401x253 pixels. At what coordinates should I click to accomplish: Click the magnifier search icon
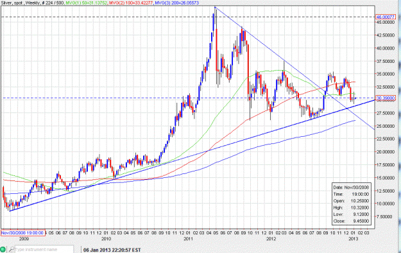click(x=12, y=249)
